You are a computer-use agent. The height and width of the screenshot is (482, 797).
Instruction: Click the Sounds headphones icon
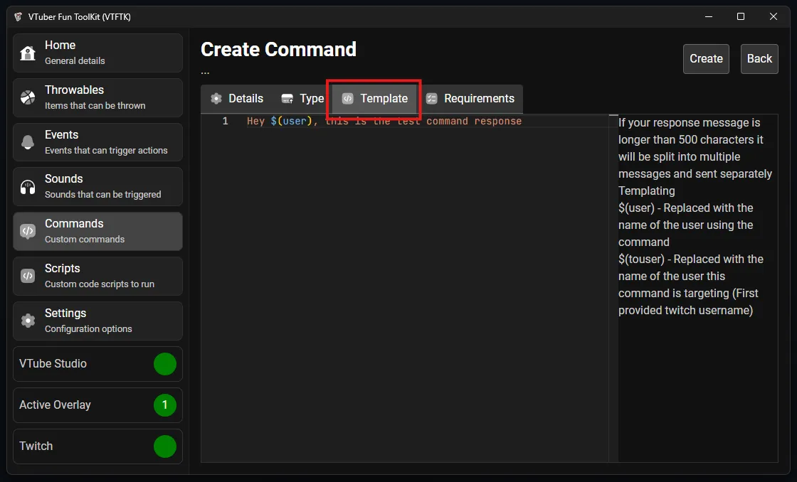tap(28, 187)
